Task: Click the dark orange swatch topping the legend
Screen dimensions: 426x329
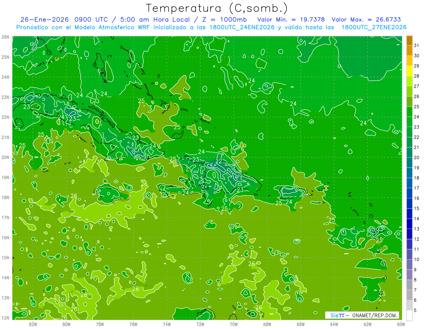Action: (409, 40)
